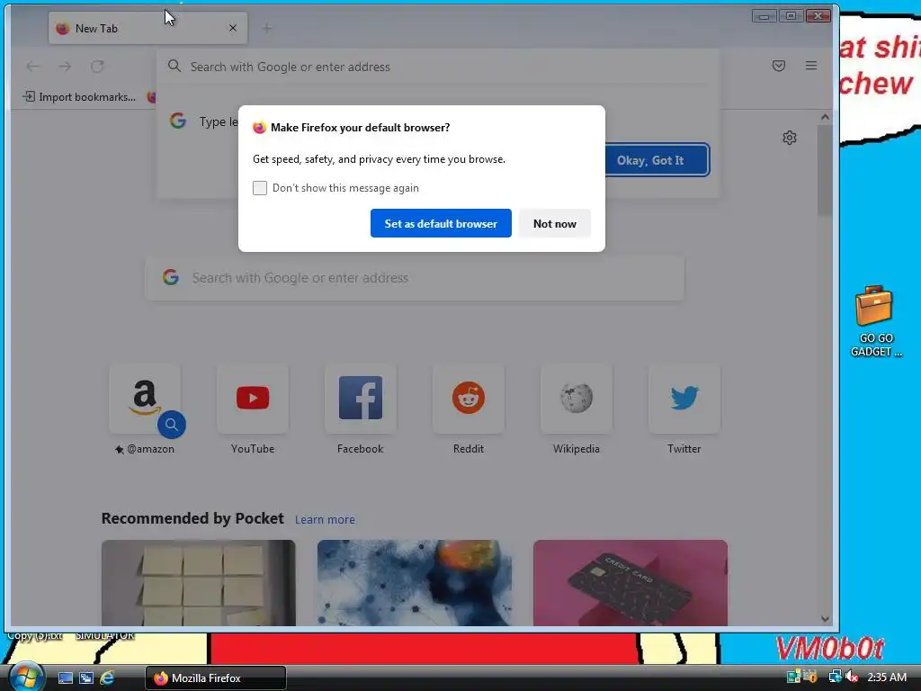Click Switch between windows quick launch icon
This screenshot has width=921, height=691.
point(86,678)
